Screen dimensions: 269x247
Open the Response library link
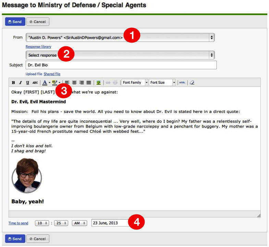click(x=38, y=47)
